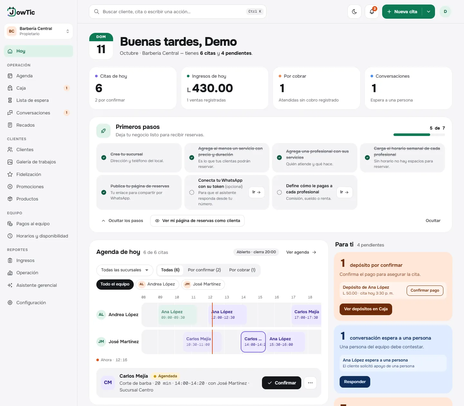Switch to Por confirmar (2) tab
The height and width of the screenshot is (406, 464).
pos(204,270)
